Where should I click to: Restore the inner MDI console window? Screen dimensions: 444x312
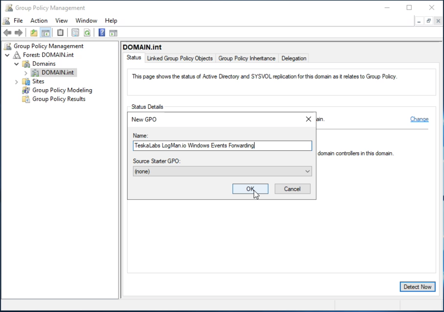[429, 21]
